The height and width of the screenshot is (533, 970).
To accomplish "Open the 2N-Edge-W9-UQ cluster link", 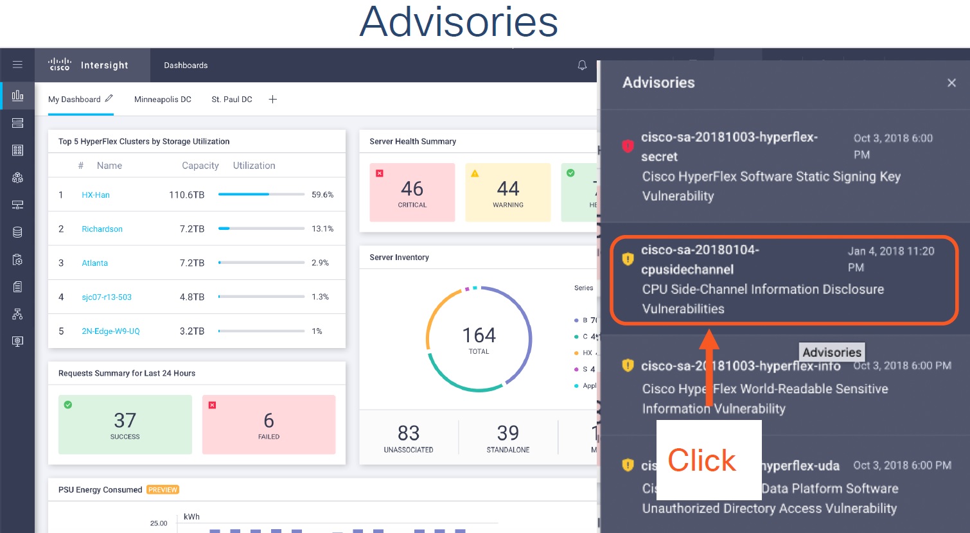I will (110, 331).
